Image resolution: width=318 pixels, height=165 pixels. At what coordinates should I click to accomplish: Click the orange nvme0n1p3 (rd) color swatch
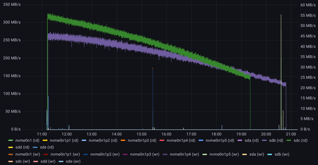point(123,140)
